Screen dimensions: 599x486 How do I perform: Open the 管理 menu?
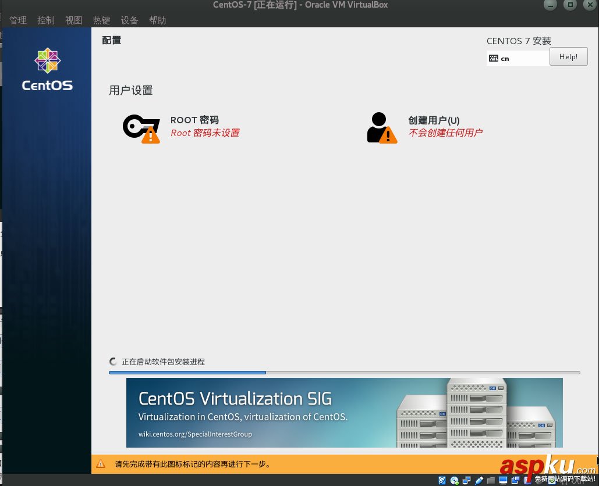[x=18, y=20]
